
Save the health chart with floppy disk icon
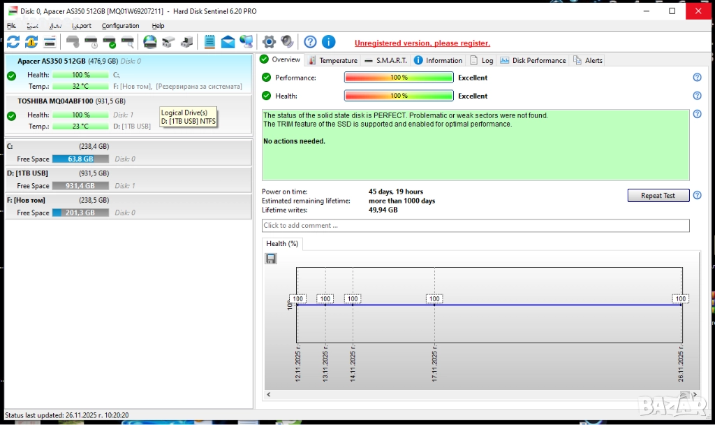click(271, 259)
